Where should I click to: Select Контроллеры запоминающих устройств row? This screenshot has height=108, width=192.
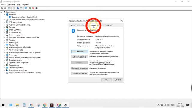(25, 52)
